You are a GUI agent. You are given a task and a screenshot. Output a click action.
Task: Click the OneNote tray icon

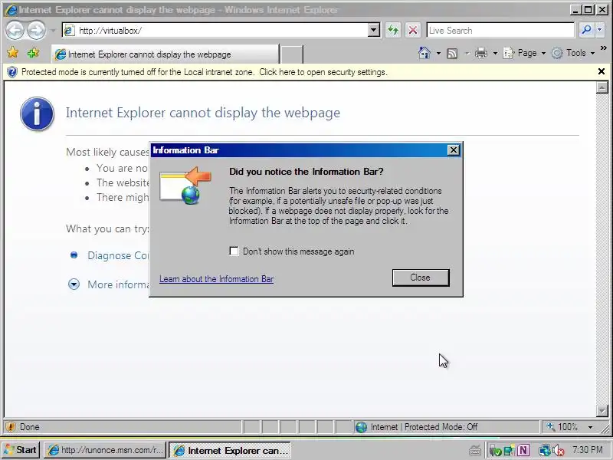click(x=524, y=450)
